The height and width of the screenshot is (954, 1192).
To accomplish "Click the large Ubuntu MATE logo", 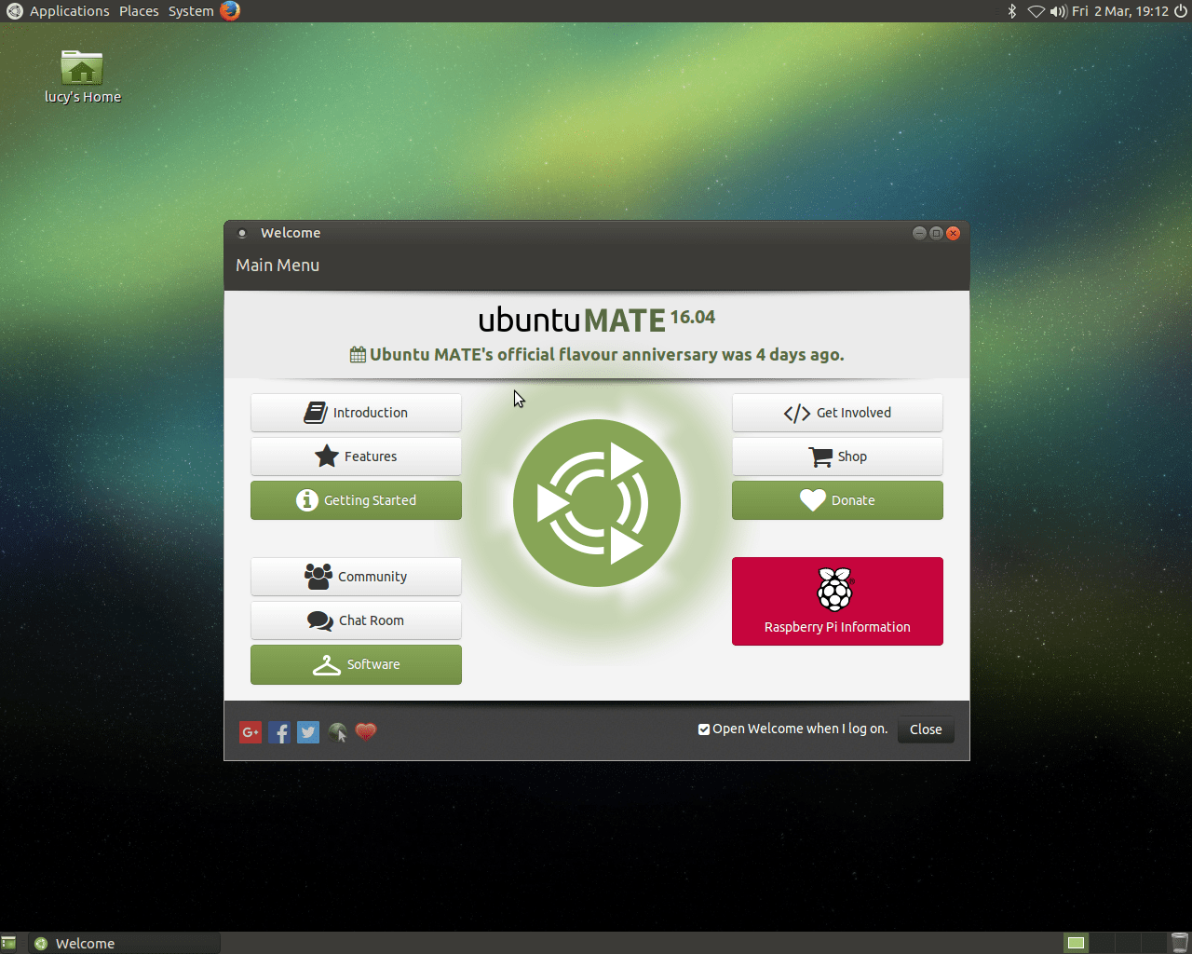I will pyautogui.click(x=597, y=503).
